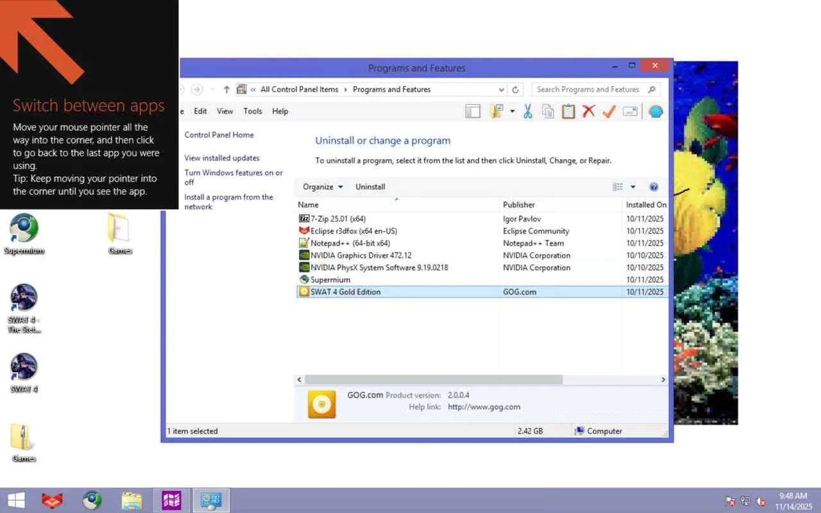Viewport: 821px width, 513px height.
Task: Open the Edit menu
Action: pos(201,112)
